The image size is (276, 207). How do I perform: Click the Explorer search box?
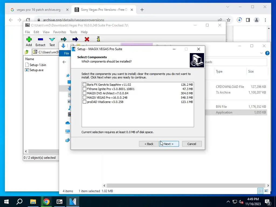pyautogui.click(x=236, y=62)
